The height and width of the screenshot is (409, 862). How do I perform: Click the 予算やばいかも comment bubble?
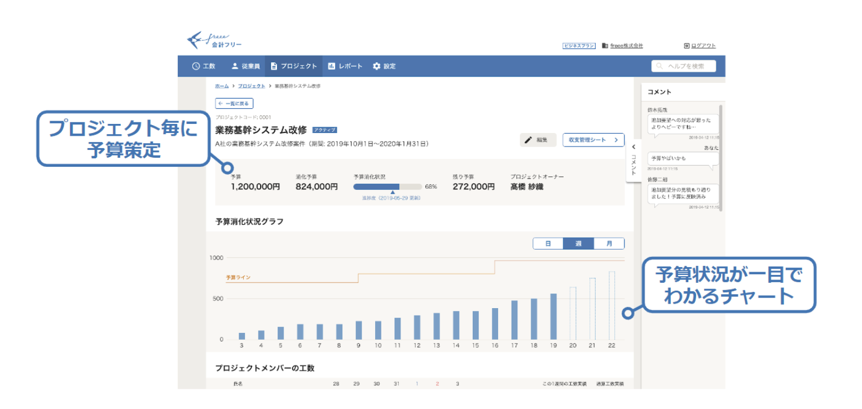point(683,158)
